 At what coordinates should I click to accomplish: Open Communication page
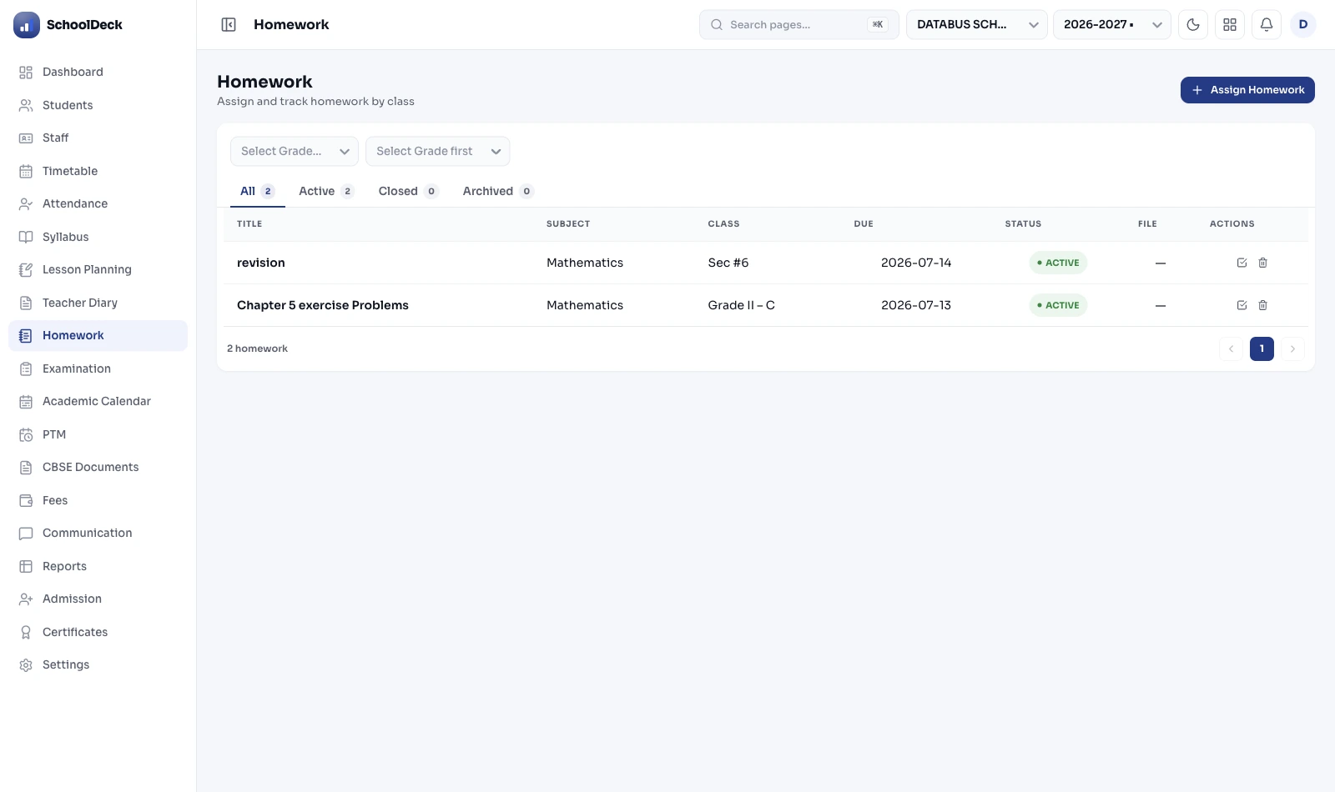pos(98,534)
